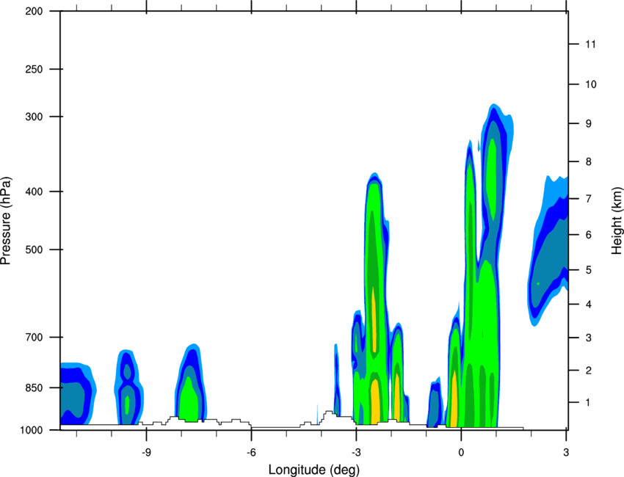Pick the 11 km height tick label

click(590, 44)
